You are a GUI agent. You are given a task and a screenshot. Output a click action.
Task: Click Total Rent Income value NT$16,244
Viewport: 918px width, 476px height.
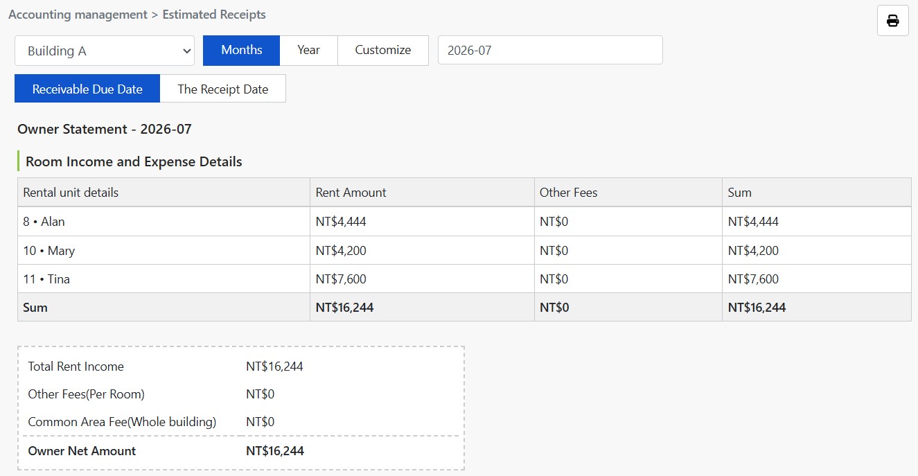pyautogui.click(x=274, y=367)
